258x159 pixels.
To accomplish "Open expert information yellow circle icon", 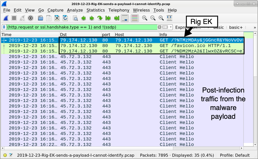I will pyautogui.click(x=5, y=155).
